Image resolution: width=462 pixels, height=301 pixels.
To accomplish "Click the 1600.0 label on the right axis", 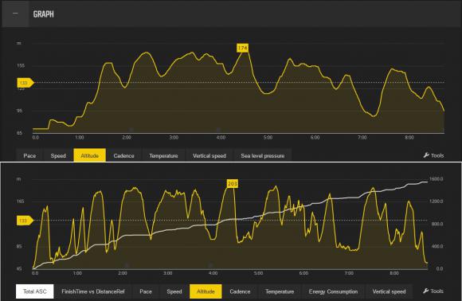I will pyautogui.click(x=436, y=179).
